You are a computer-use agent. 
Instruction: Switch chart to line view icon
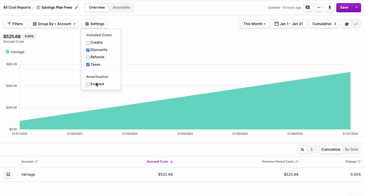click(x=357, y=24)
